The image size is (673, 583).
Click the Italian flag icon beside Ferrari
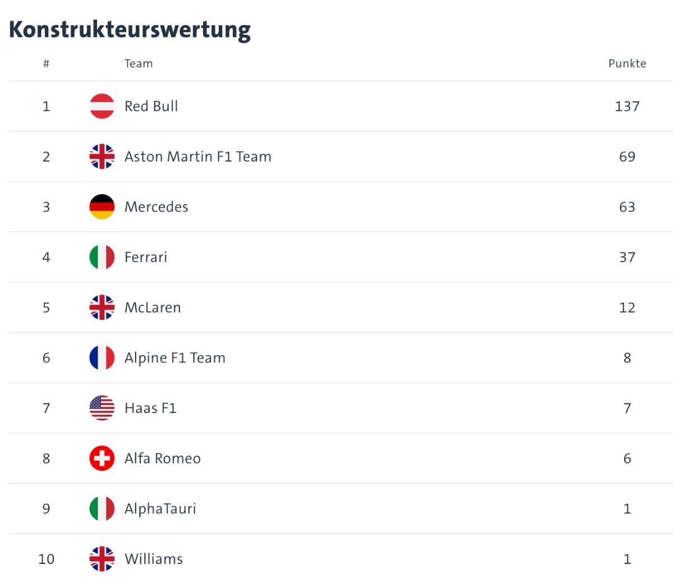tap(102, 257)
